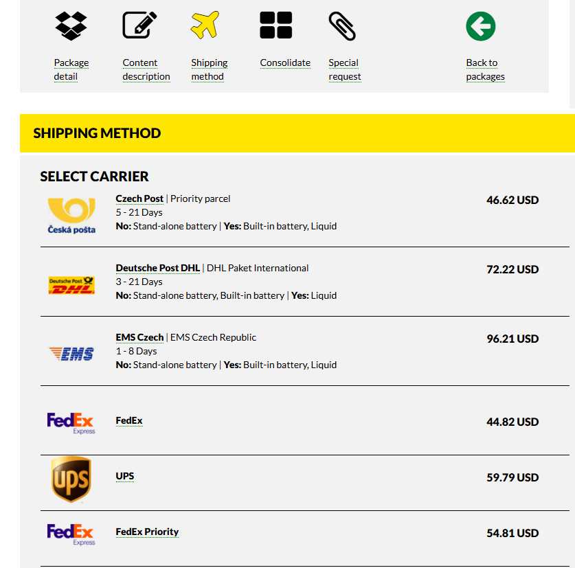Choose the Deutsche Post DHL logo
The height and width of the screenshot is (568, 575).
[71, 285]
